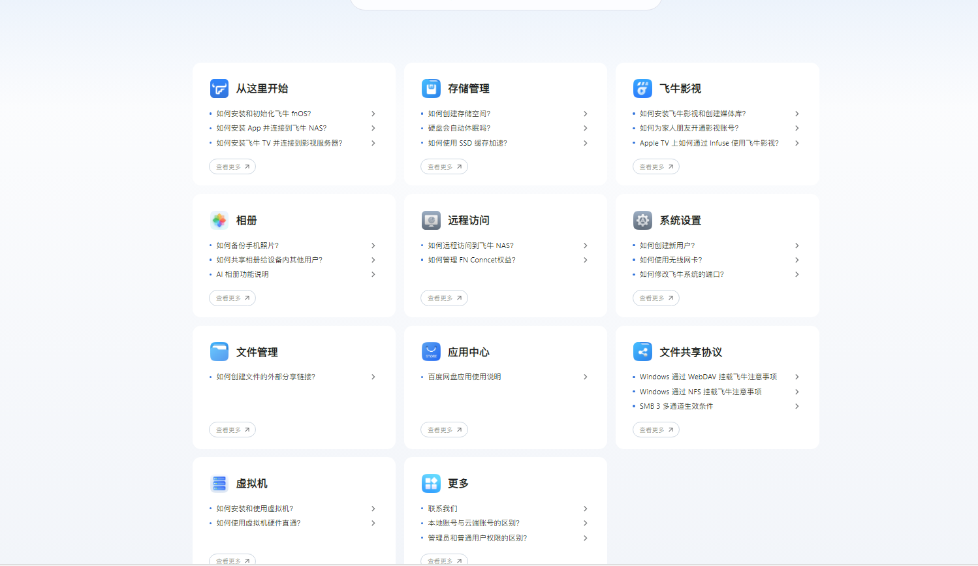This screenshot has width=978, height=566.
Task: Click the 系统设置 gear icon
Action: click(x=642, y=220)
